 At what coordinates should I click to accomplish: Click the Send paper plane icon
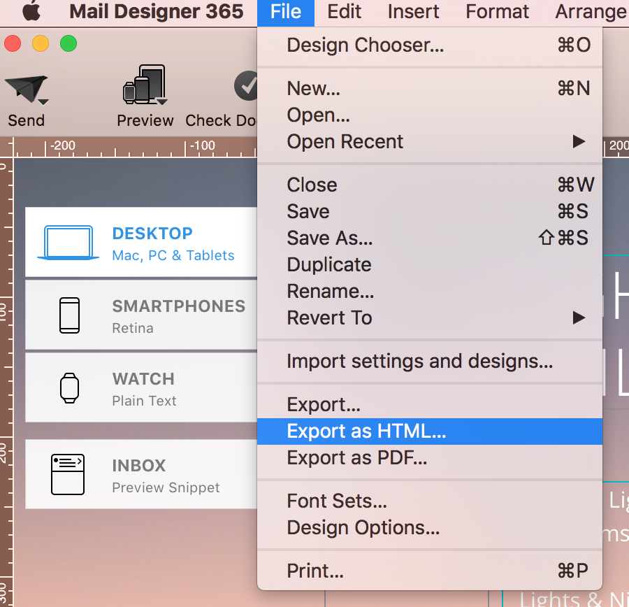[x=25, y=89]
